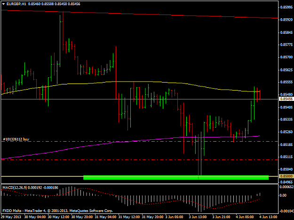Click the 0.85920 price scale label
Image resolution: width=294 pixels, height=220 pixels.
coord(286,20)
